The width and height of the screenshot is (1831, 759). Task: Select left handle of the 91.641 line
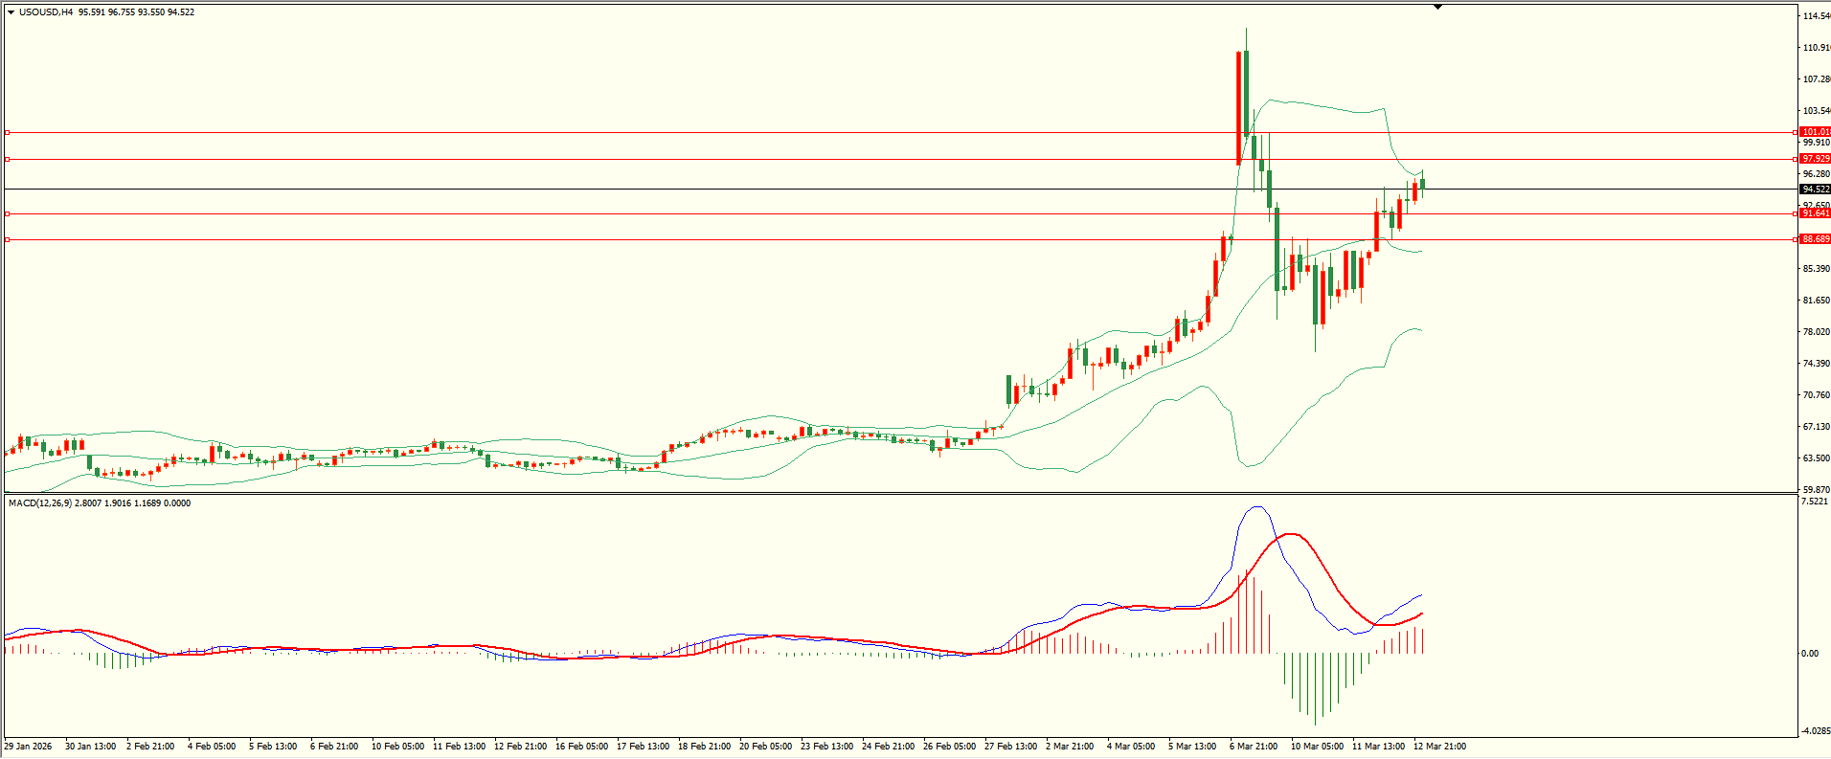click(x=7, y=214)
